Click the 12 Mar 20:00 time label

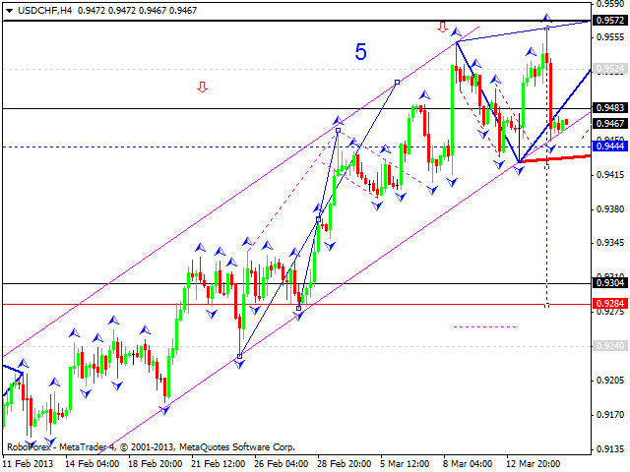pos(533,462)
